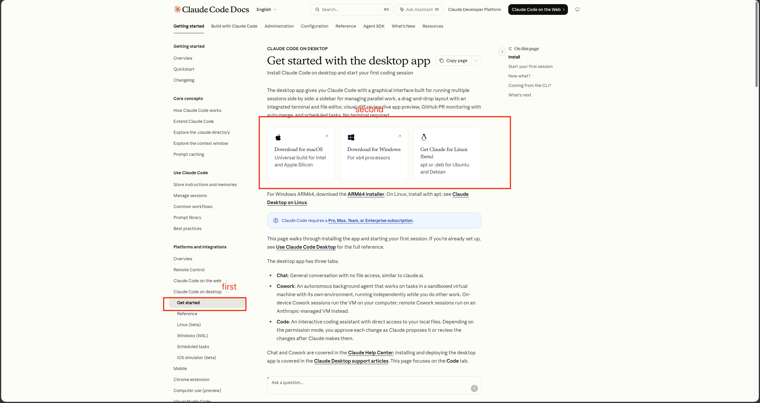Screen dimensions: 760x403
Task: Open the Prompt caching page
Action: click(189, 154)
